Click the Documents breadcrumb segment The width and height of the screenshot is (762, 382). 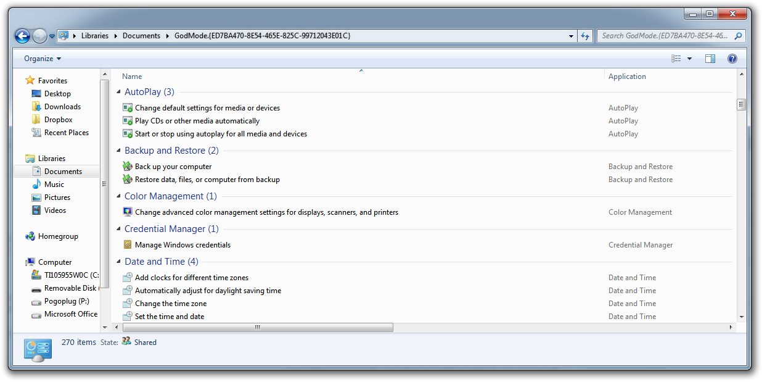141,36
